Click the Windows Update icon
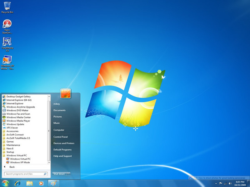 tap(4, 124)
